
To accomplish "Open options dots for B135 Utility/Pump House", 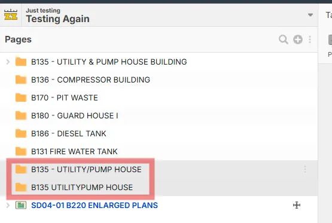I will [305, 169].
